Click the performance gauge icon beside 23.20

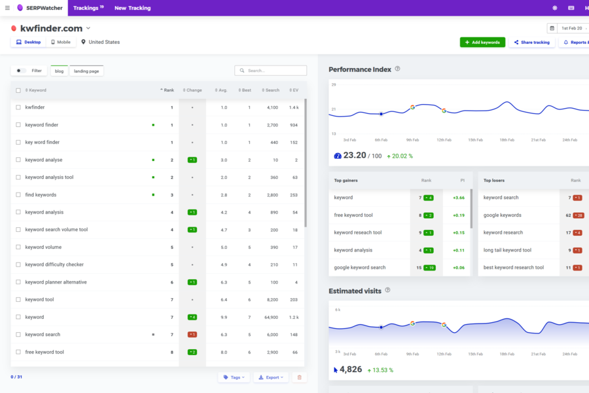click(338, 156)
